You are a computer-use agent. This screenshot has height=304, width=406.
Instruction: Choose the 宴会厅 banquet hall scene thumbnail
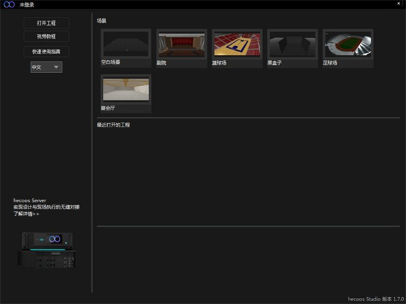(x=126, y=89)
